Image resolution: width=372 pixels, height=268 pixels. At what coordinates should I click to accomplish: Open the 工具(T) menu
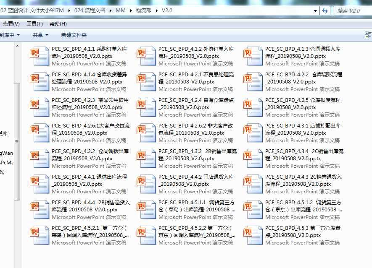(x=34, y=24)
